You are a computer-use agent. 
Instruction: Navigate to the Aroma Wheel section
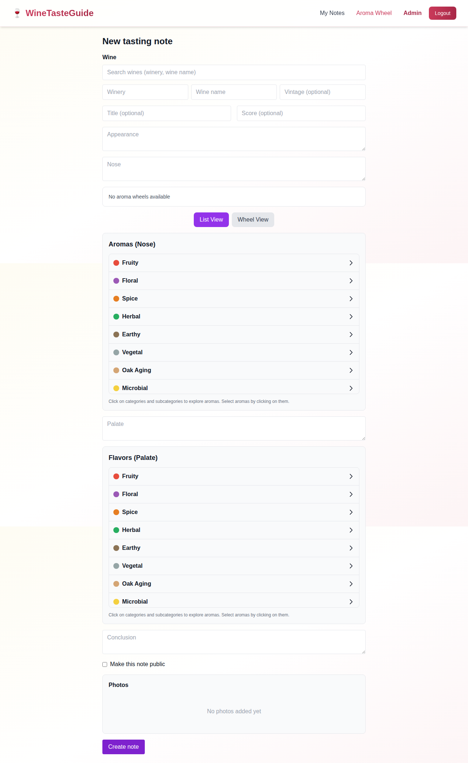pos(374,13)
